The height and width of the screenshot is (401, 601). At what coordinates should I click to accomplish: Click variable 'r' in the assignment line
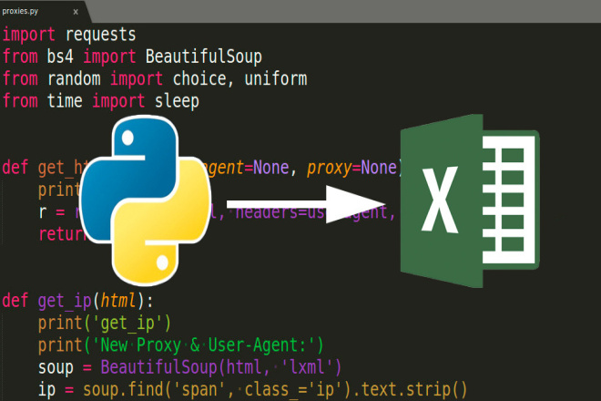(x=43, y=212)
